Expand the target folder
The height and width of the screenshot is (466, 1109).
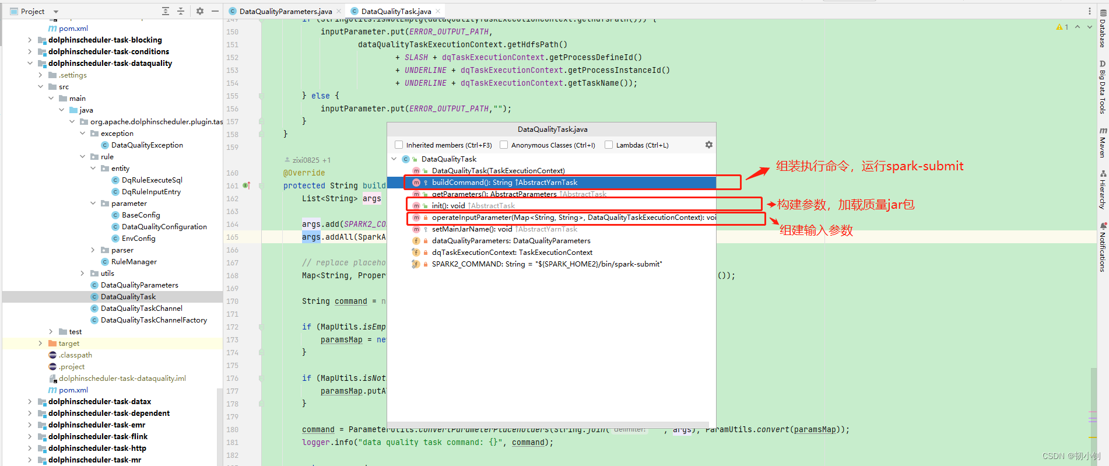click(40, 343)
